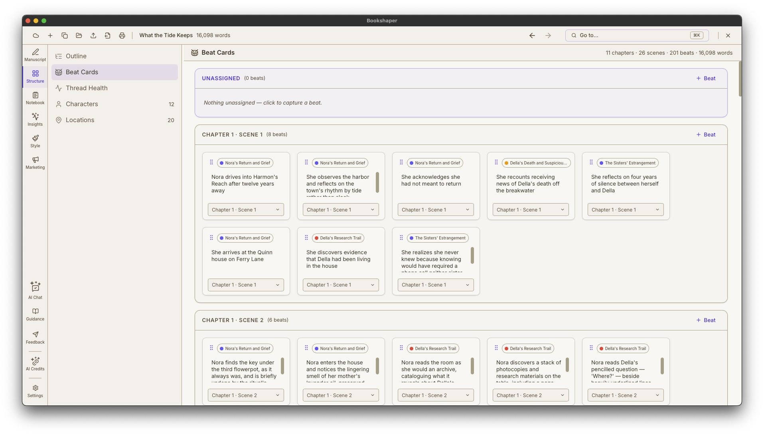
Task: Click the print icon in toolbar
Action: 122,36
